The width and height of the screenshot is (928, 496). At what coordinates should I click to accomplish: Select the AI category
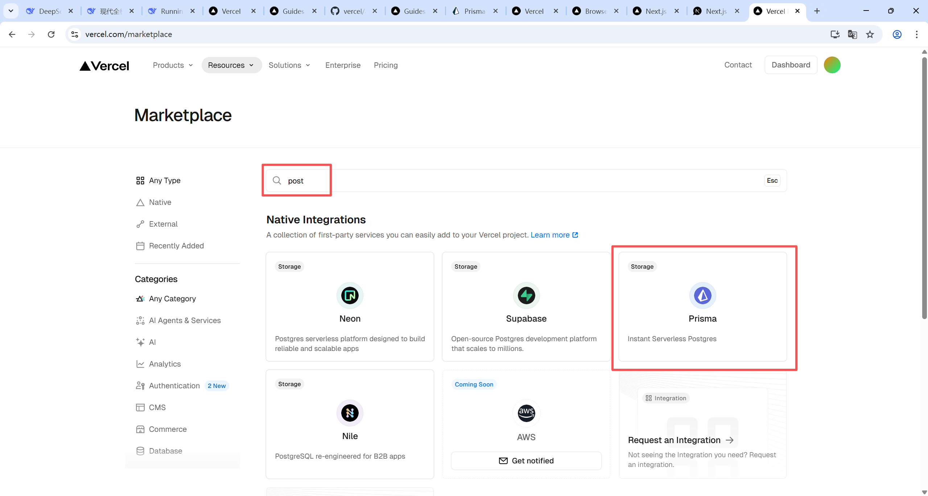tap(146, 342)
